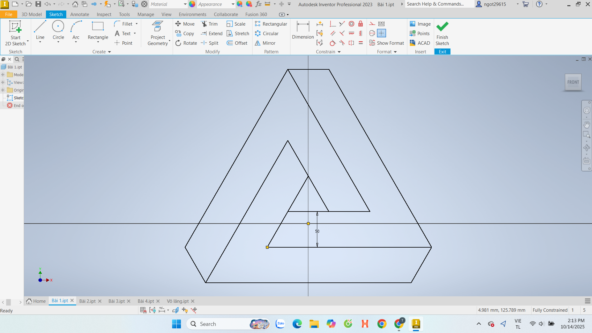Click the Show Format button
592x333 pixels.
(x=387, y=43)
